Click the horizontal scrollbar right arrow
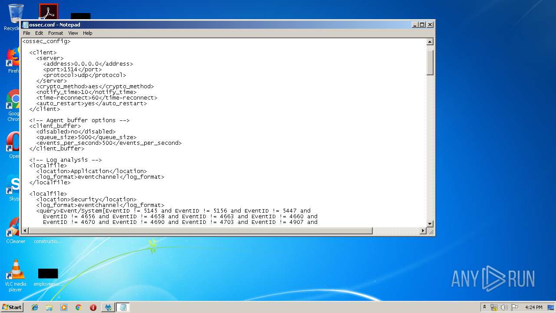The height and width of the screenshot is (313, 556). click(423, 231)
